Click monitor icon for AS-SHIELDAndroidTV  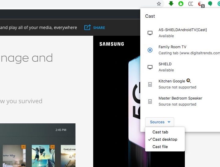coord(150,33)
